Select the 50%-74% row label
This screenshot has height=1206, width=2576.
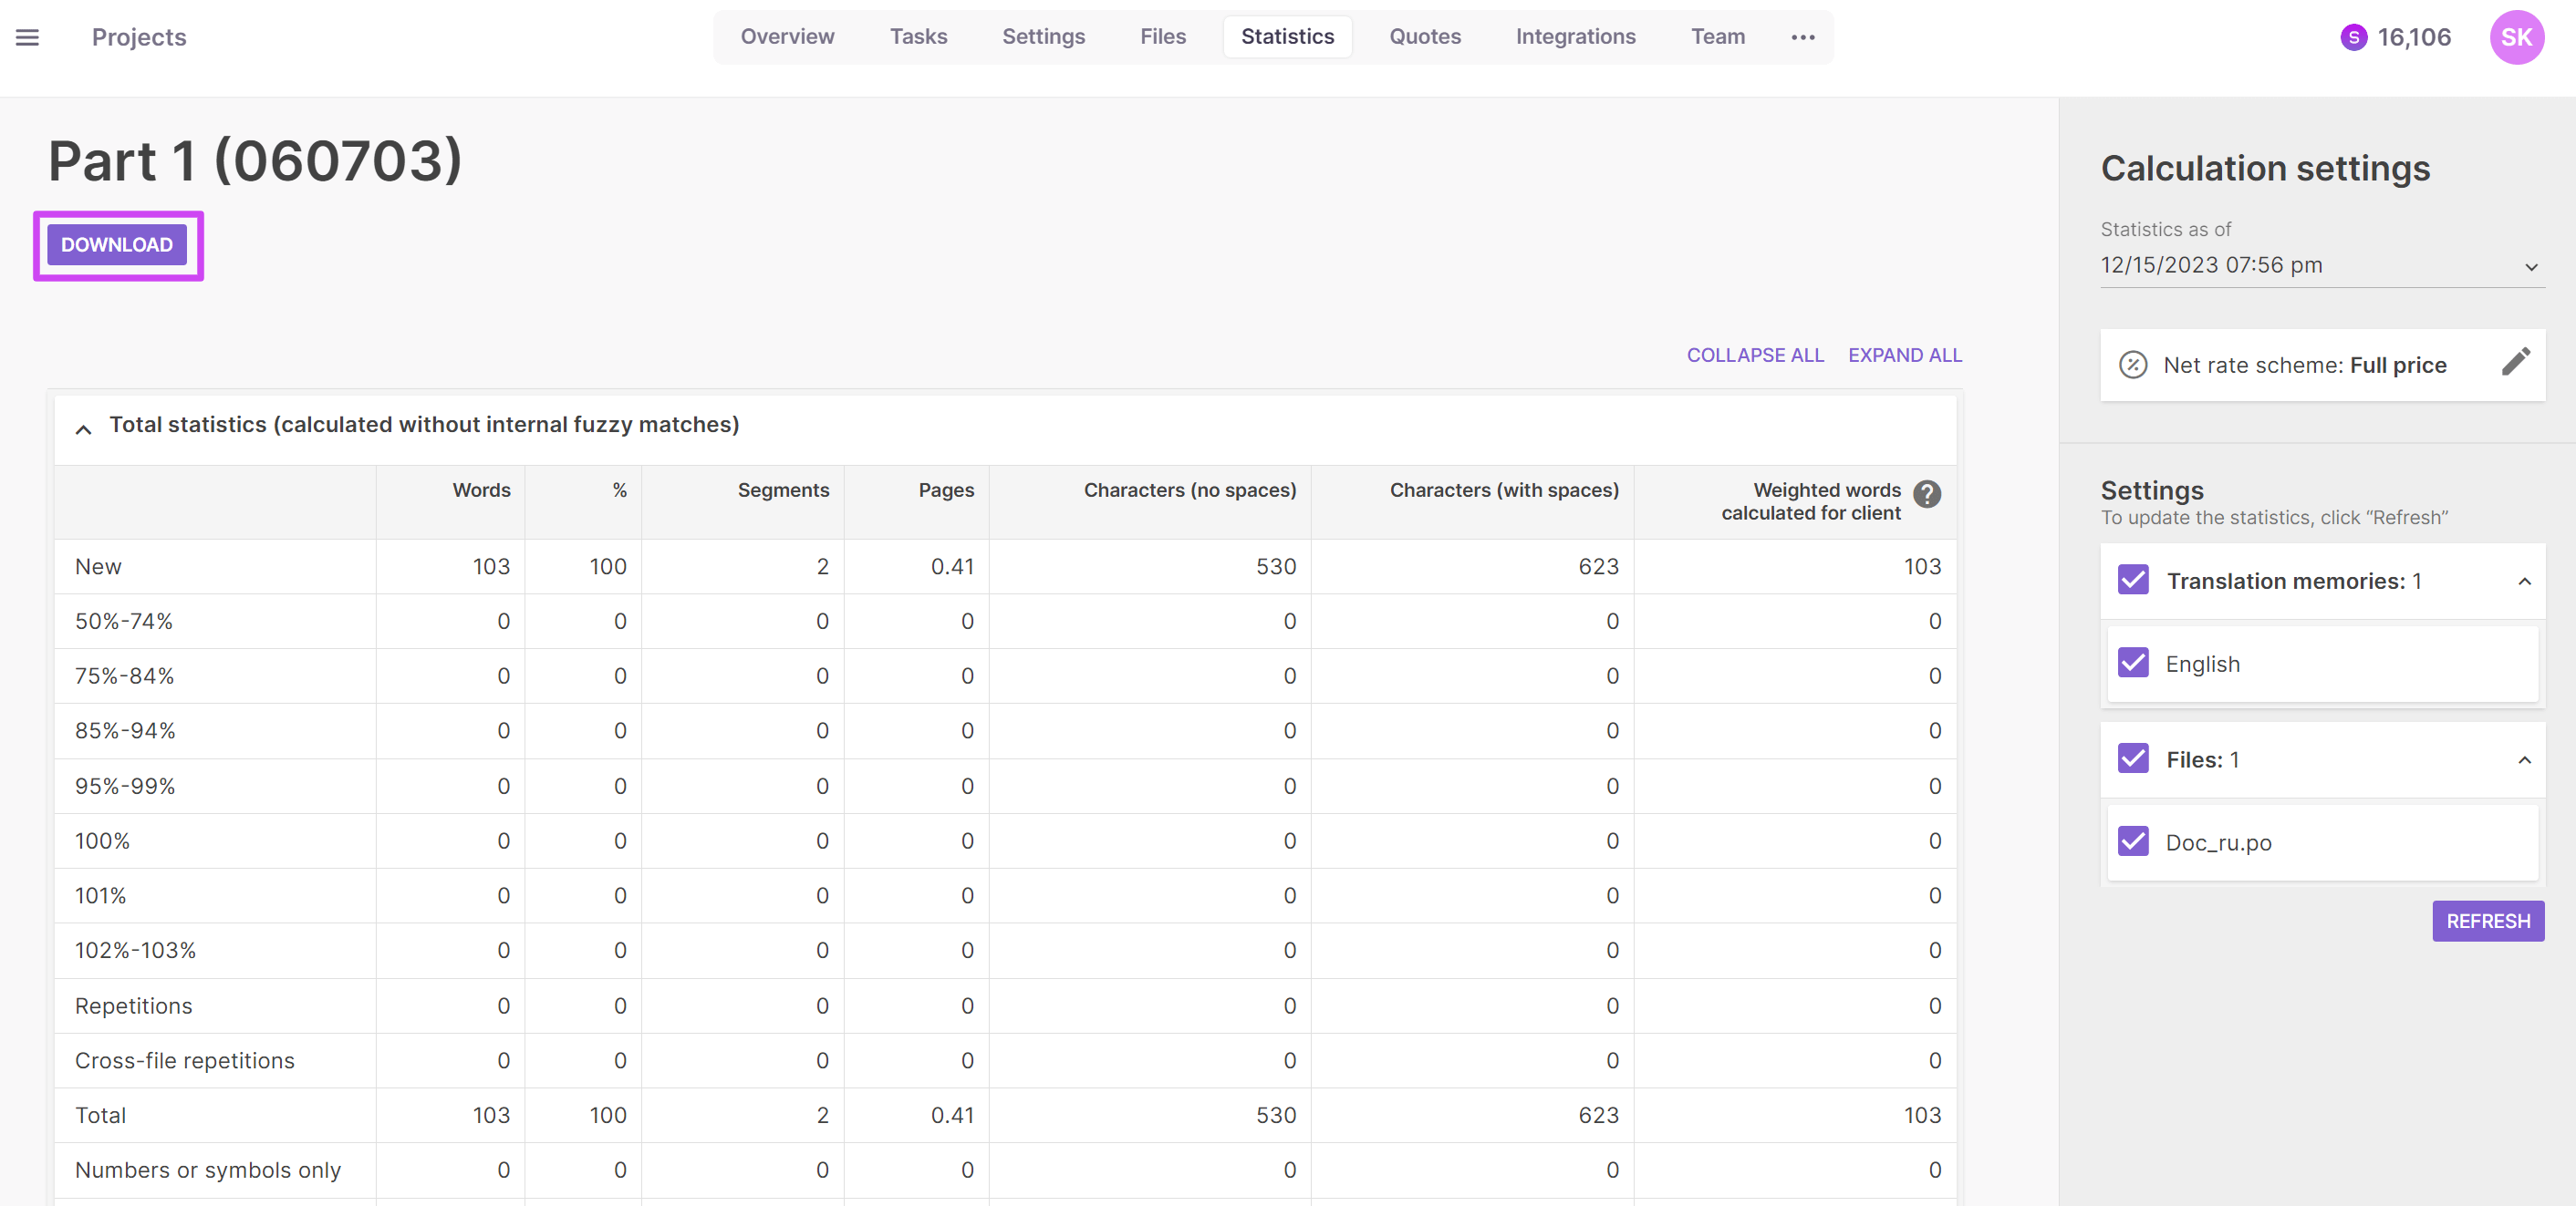click(x=124, y=622)
